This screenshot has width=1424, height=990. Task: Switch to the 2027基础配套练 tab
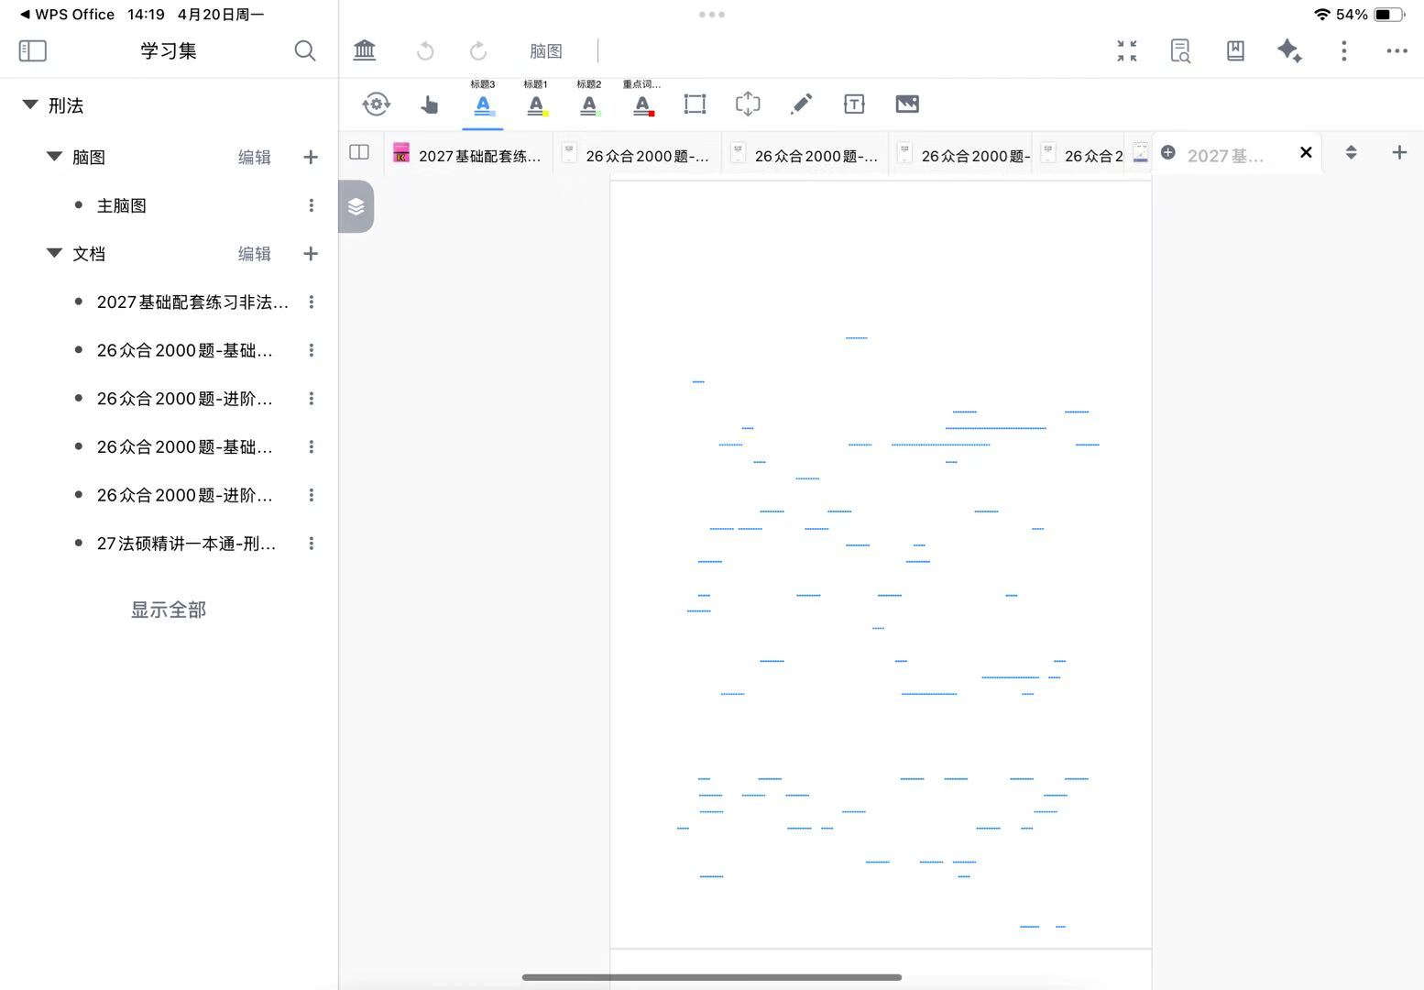469,156
